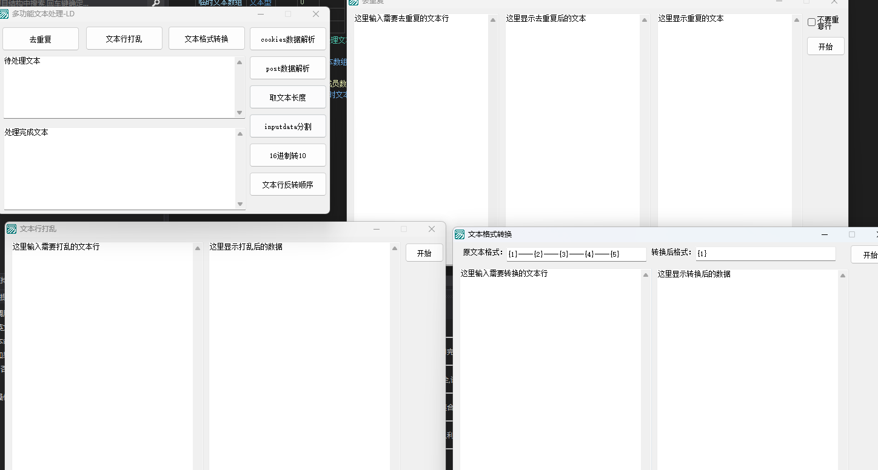This screenshot has width=878, height=470.
Task: Open the 去重复 tool
Action: (x=41, y=39)
